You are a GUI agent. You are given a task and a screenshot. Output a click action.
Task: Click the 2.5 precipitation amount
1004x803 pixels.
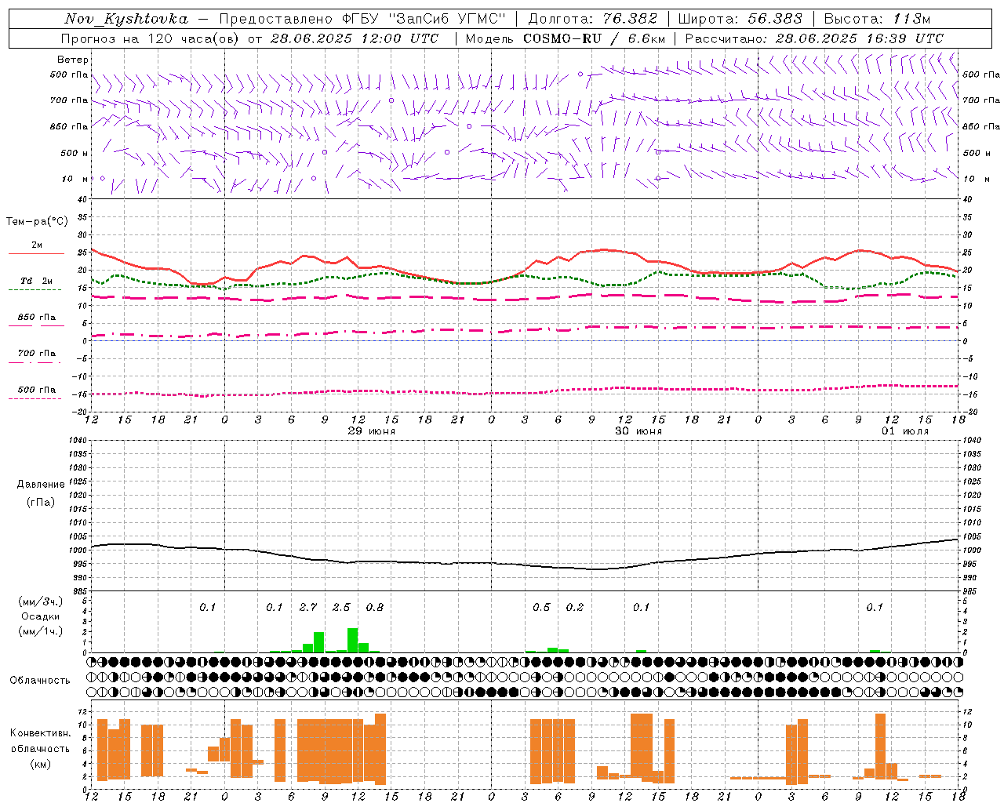click(341, 608)
